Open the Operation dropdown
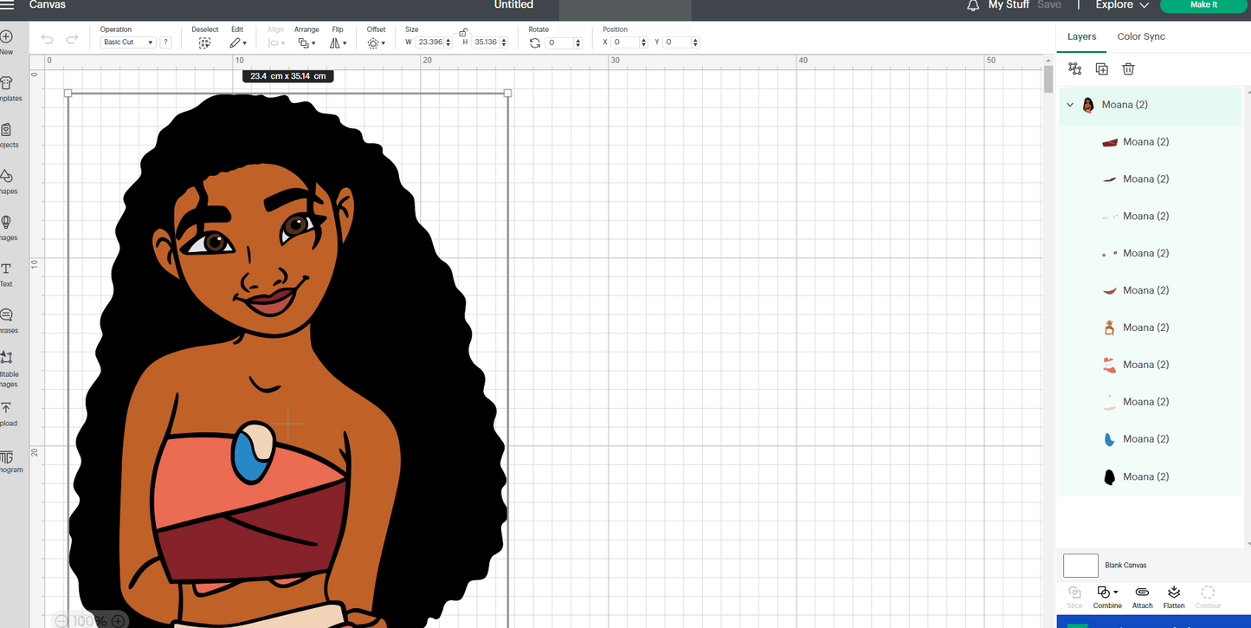Viewport: 1251px width, 628px height. tap(127, 42)
